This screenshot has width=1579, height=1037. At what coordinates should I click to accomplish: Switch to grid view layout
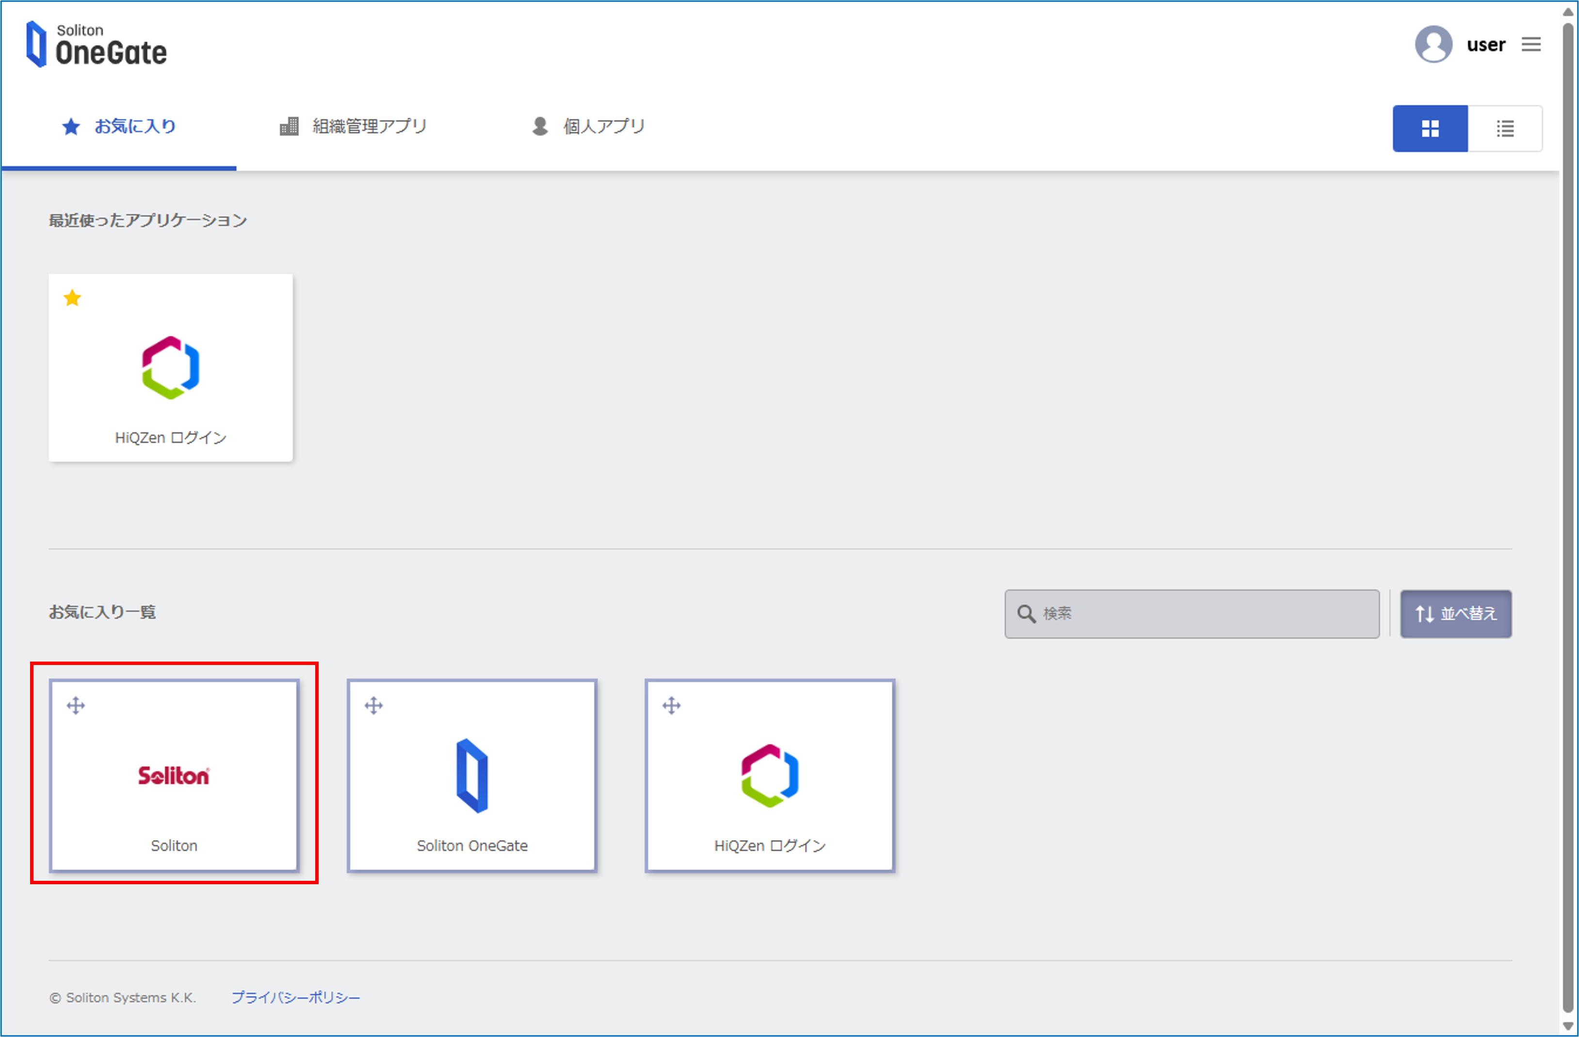(x=1430, y=128)
